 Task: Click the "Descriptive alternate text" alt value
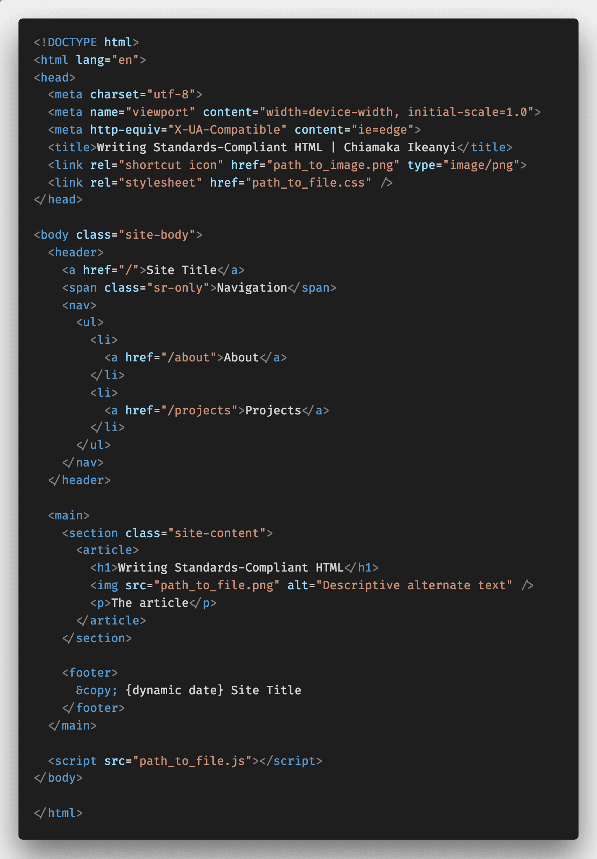pyautogui.click(x=417, y=585)
